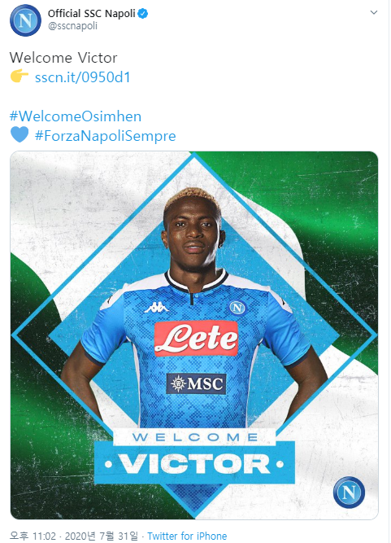Screen dimensions: 391x543
Task: Click the Lete sponsor logo on jersey
Action: click(x=196, y=338)
